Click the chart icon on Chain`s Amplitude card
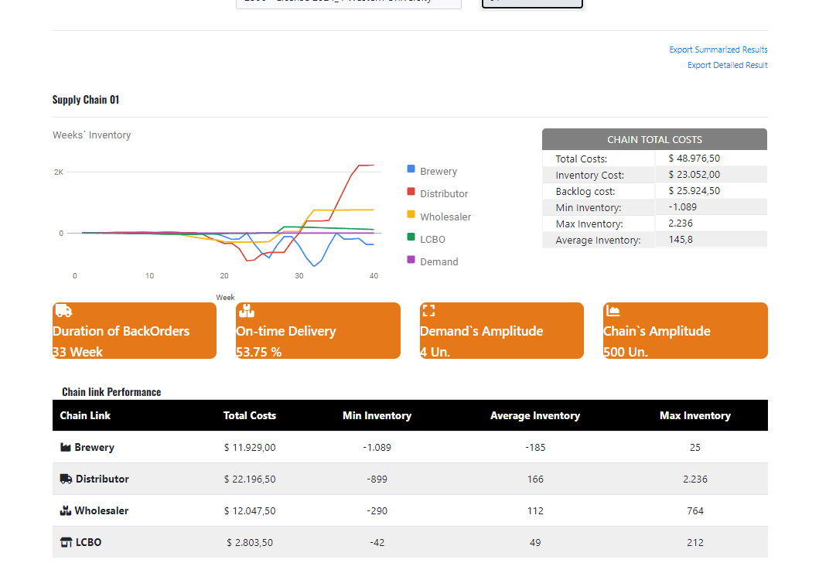Image resolution: width=819 pixels, height=563 pixels. pyautogui.click(x=612, y=310)
